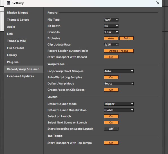168x154 pixels.
Task: Click the Exclusive label
Action: point(54,38)
